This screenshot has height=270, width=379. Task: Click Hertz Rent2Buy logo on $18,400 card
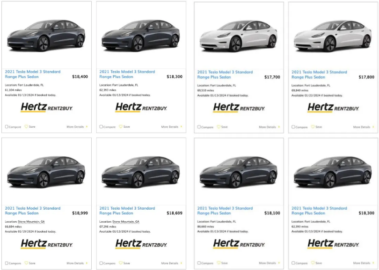[x=47, y=107]
